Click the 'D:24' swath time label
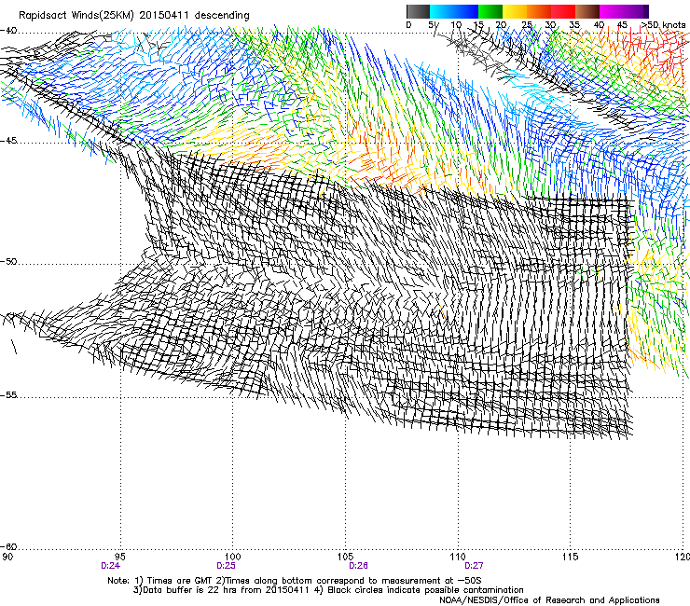The image size is (690, 606). (x=110, y=566)
